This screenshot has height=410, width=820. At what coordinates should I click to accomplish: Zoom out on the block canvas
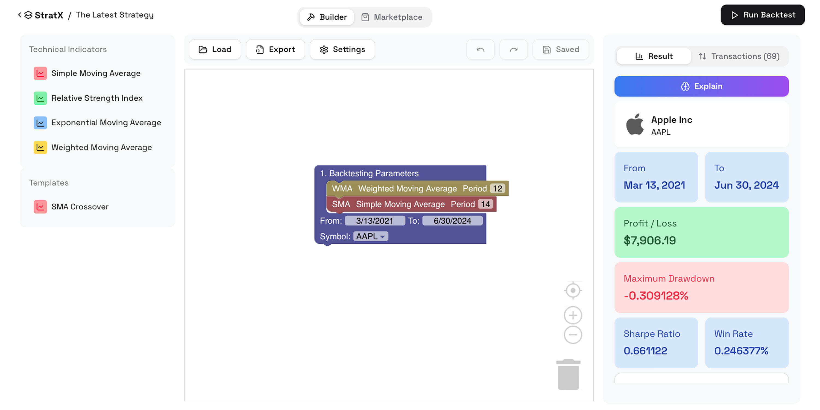pyautogui.click(x=573, y=335)
